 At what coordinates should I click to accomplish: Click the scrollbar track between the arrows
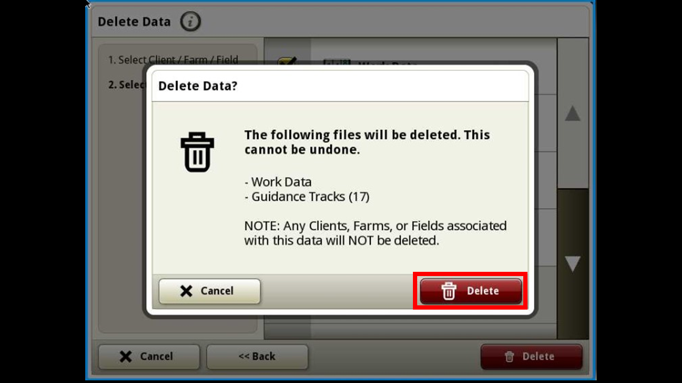point(573,189)
